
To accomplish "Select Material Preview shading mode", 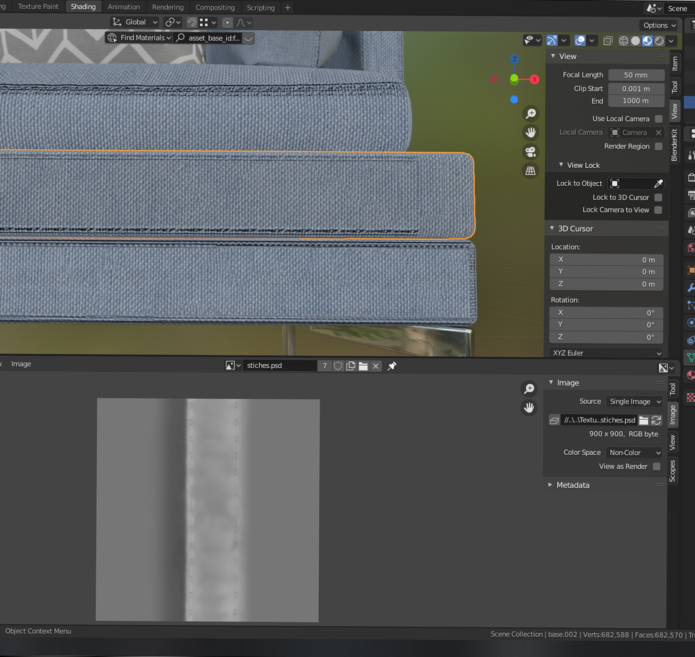I will pos(647,41).
